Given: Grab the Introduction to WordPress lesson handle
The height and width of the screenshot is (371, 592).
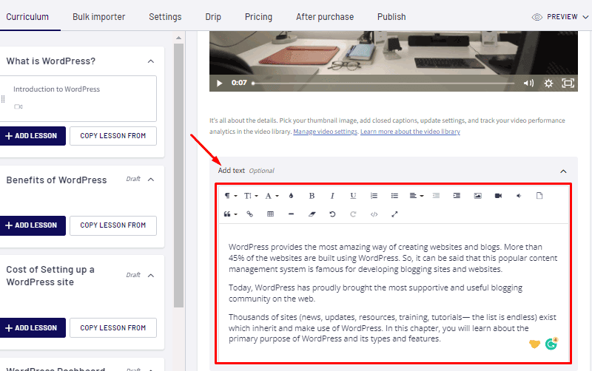Looking at the screenshot, I should (3, 99).
